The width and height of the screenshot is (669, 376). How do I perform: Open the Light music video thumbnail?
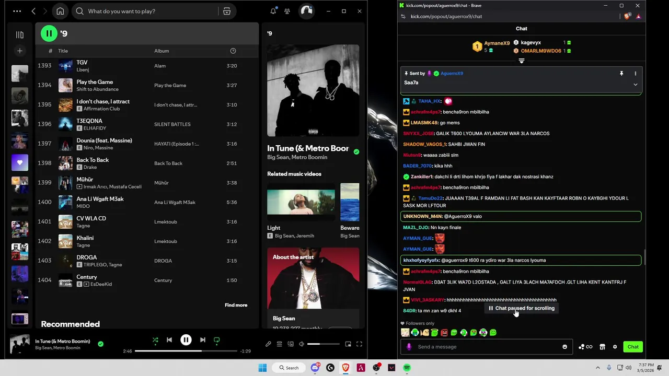[301, 202]
